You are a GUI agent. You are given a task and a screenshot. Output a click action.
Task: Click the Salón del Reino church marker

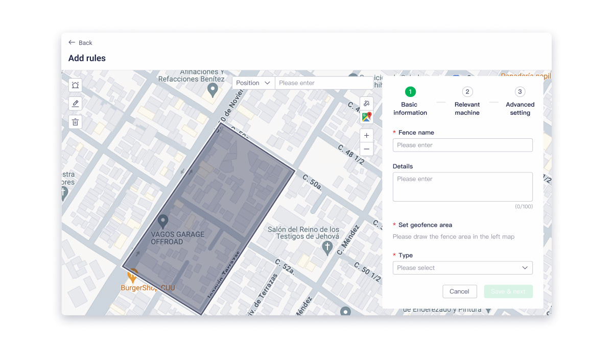pos(327,249)
